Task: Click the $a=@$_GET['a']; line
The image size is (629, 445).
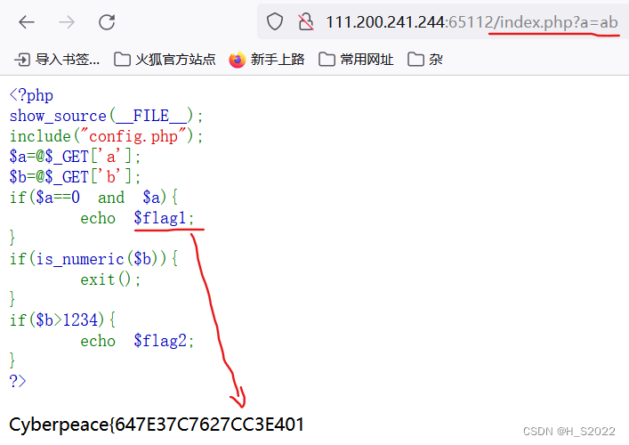Action: [75, 157]
